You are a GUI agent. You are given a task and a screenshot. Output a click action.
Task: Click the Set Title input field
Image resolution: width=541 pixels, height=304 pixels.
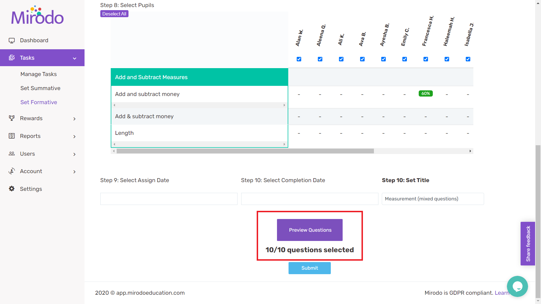pyautogui.click(x=433, y=199)
